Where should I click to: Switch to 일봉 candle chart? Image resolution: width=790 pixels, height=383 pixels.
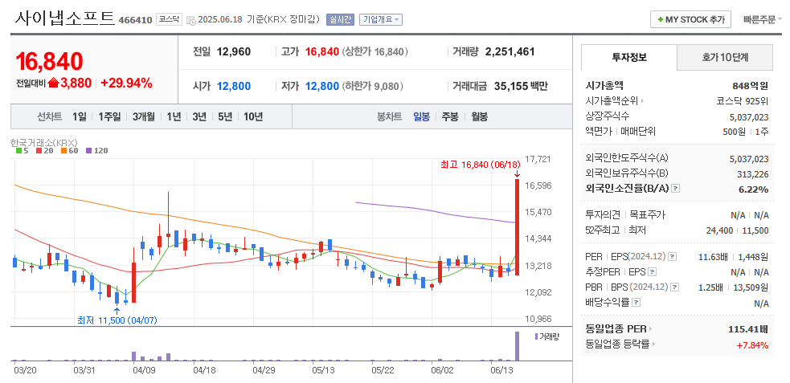[421, 116]
